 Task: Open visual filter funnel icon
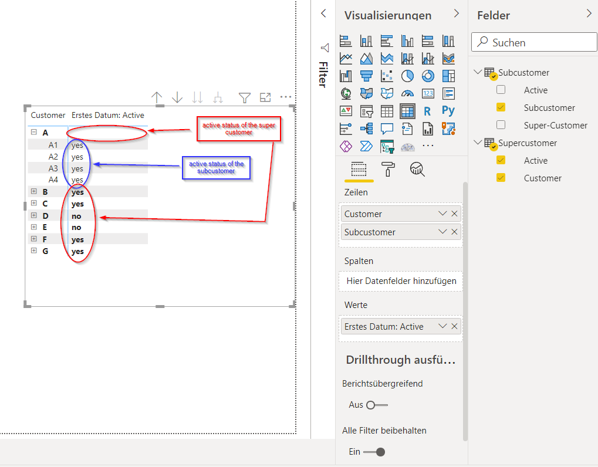click(x=245, y=98)
